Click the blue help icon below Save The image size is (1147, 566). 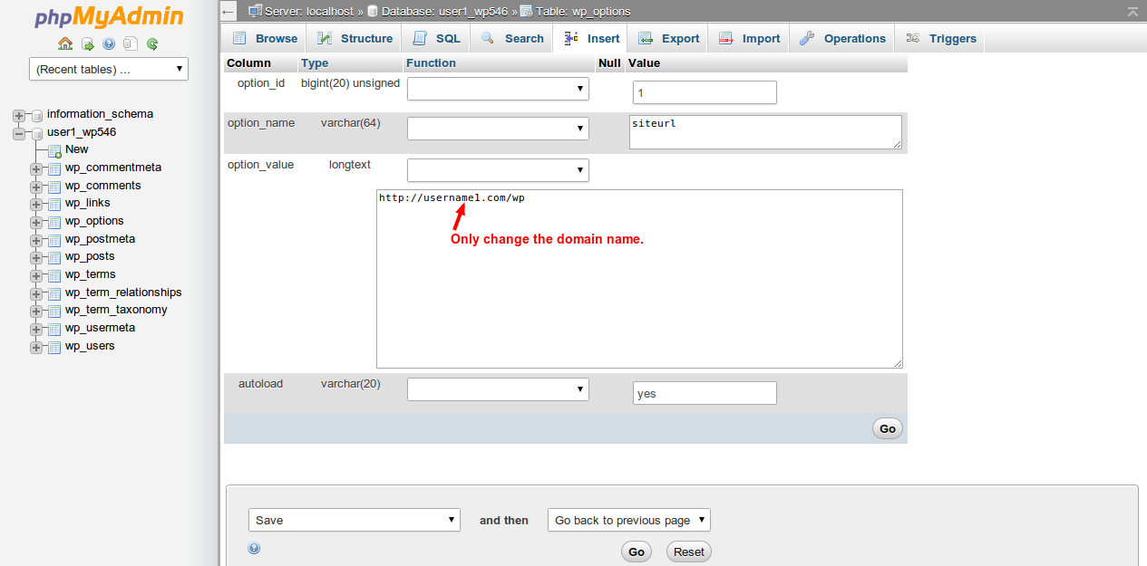click(x=254, y=548)
